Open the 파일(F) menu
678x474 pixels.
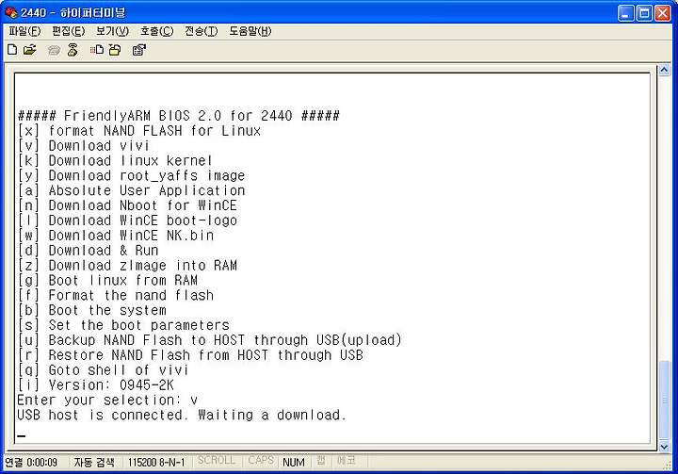[x=24, y=31]
